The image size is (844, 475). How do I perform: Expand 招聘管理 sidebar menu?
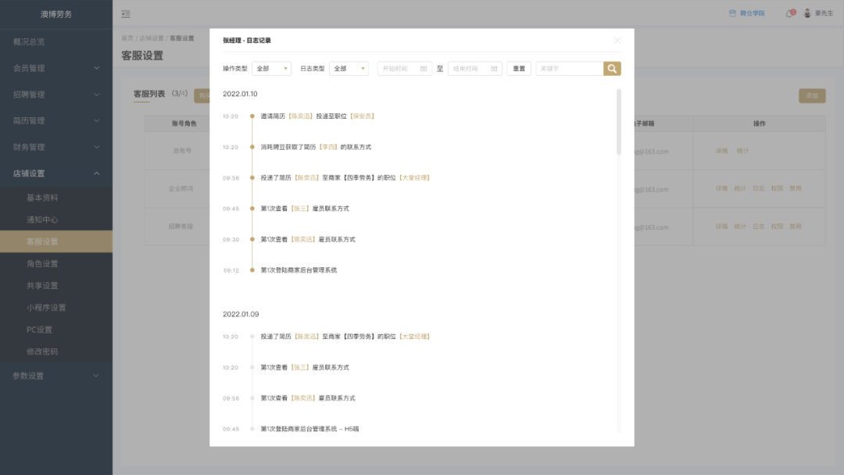click(x=56, y=94)
